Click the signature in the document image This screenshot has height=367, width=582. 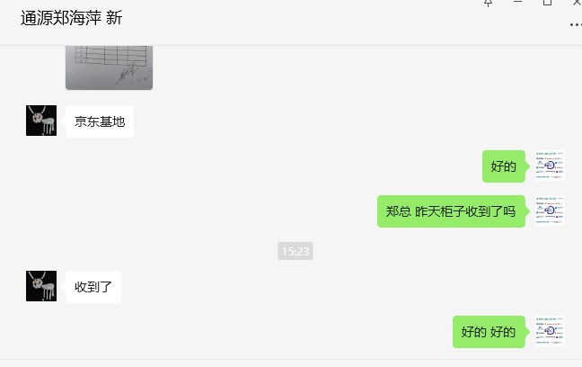pos(128,73)
